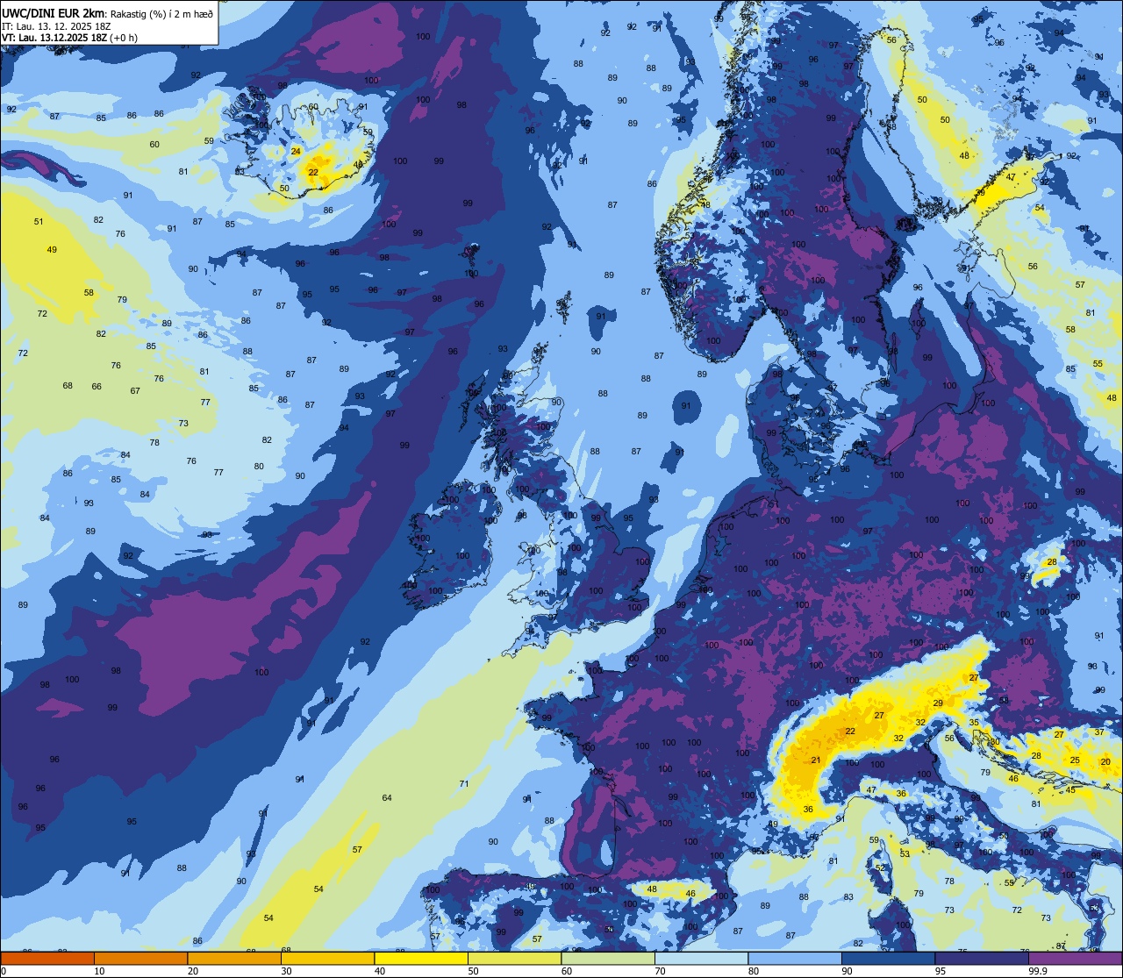Click the "35" humidity value on the map
This screenshot has height=978, width=1123.
click(x=974, y=722)
